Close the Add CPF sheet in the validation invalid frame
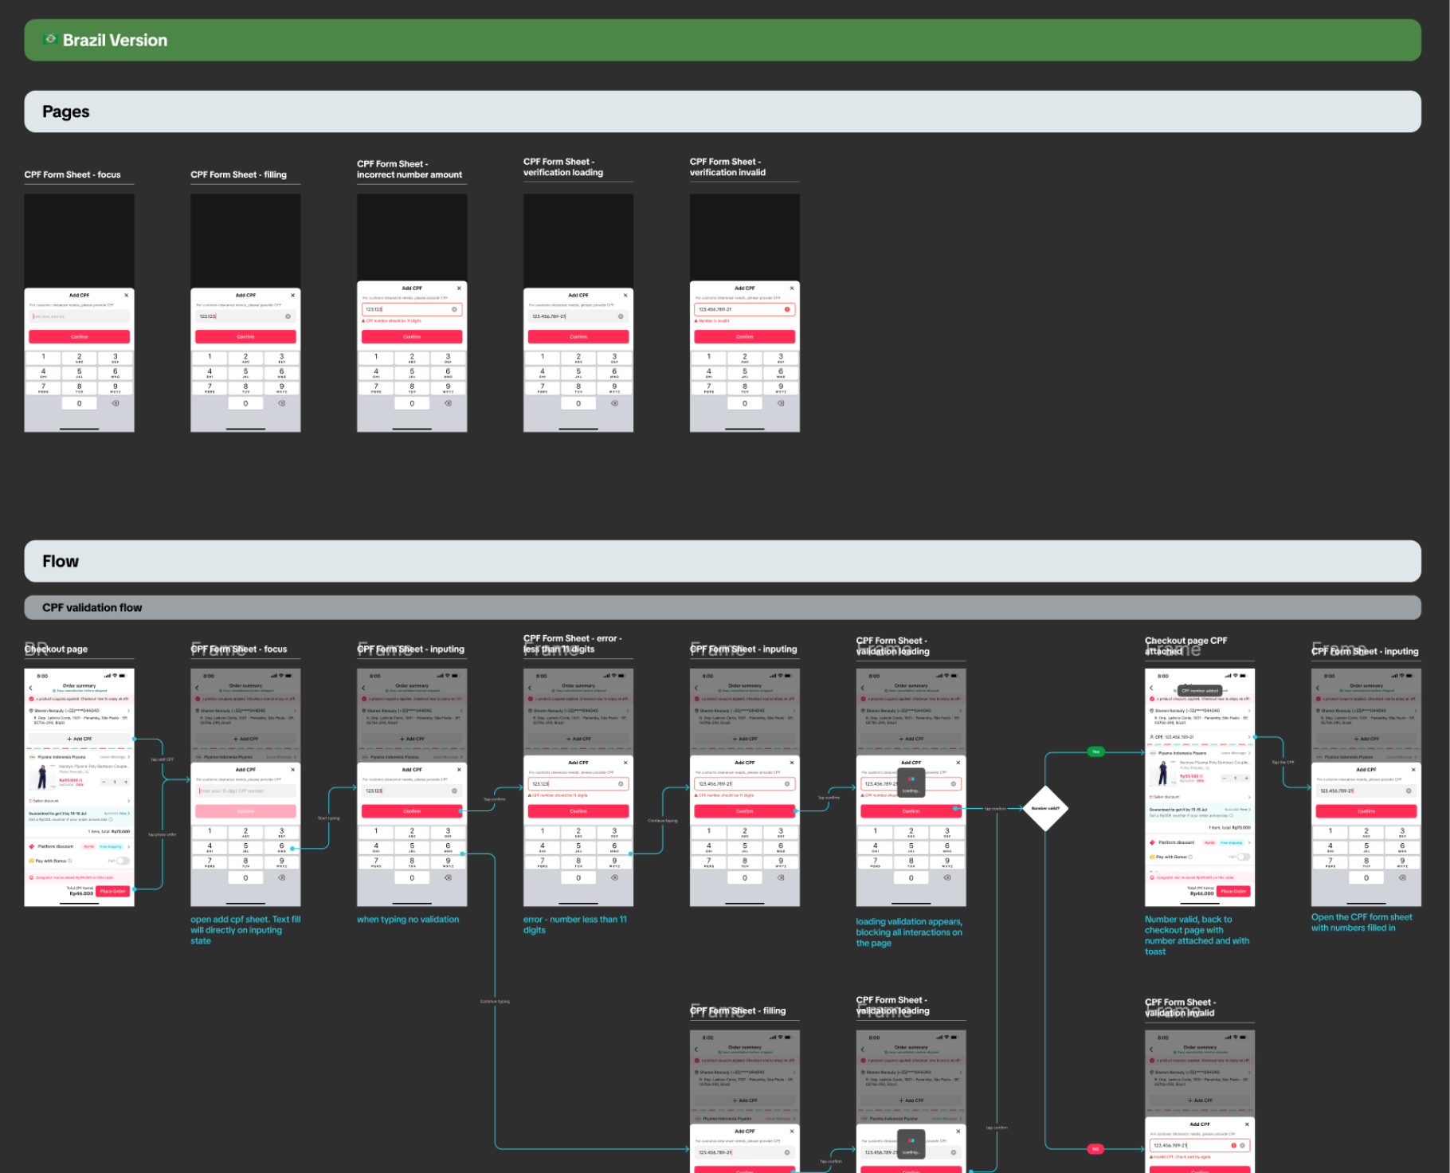1450x1173 pixels. coord(1247,1124)
